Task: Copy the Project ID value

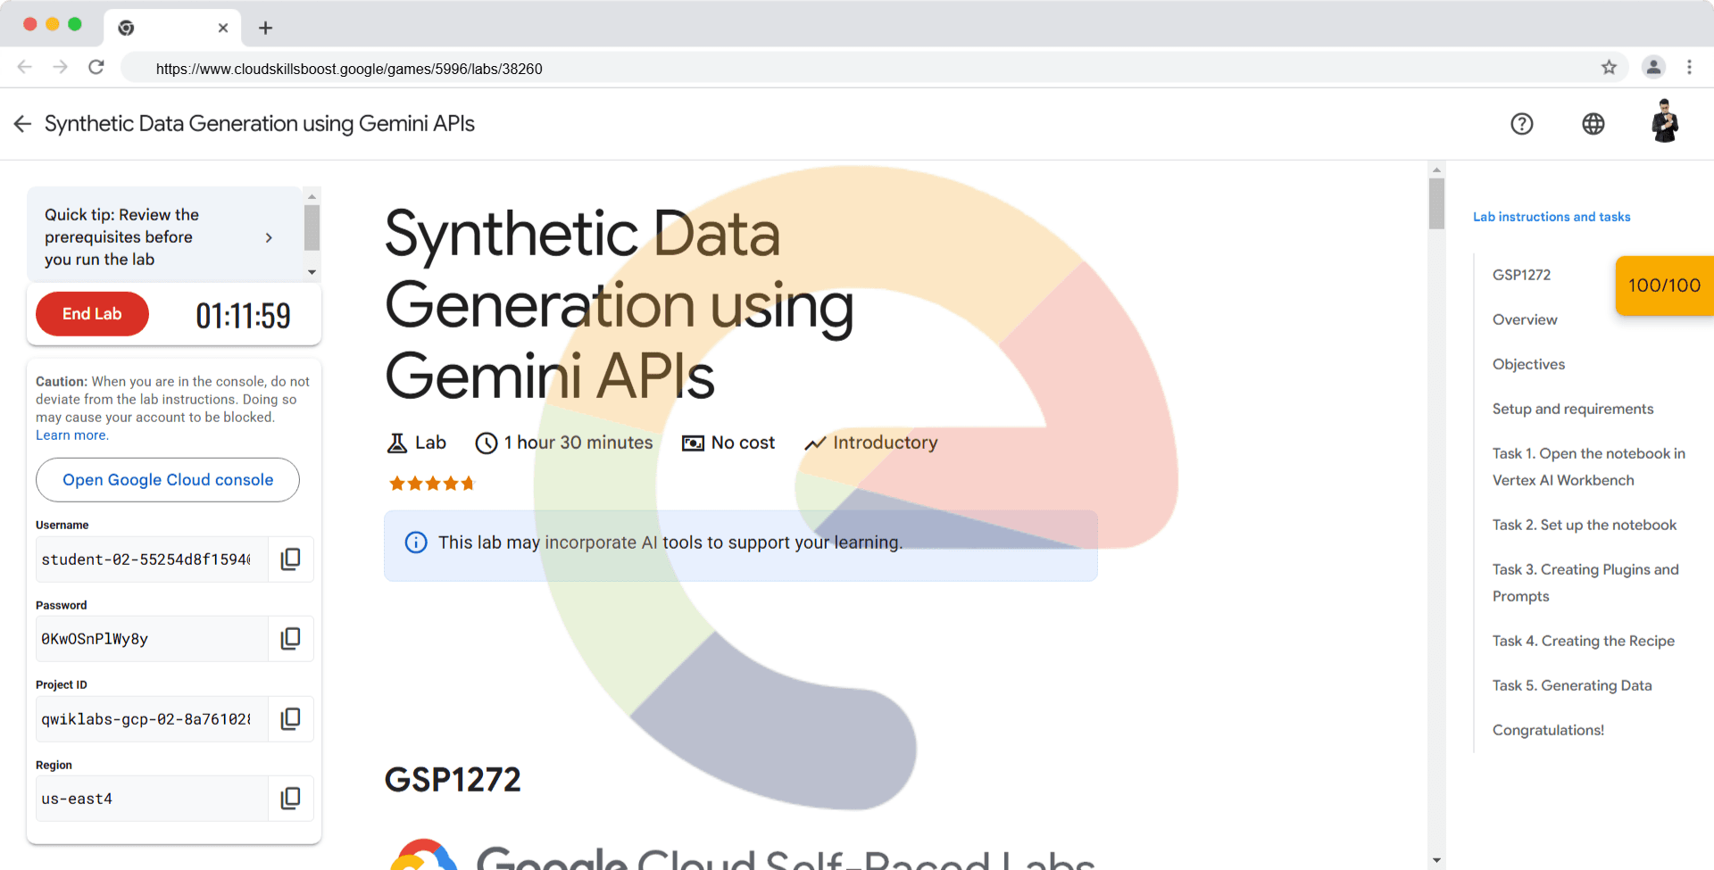Action: [290, 719]
